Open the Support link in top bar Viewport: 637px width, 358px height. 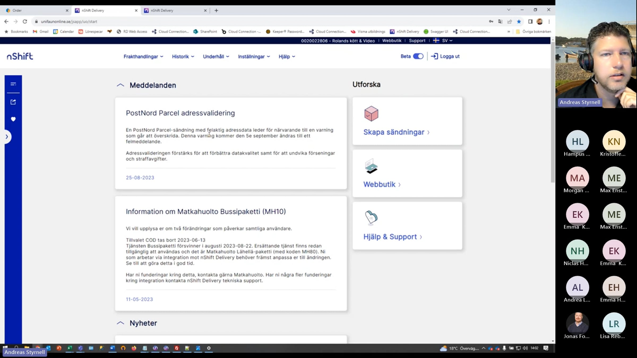[417, 41]
